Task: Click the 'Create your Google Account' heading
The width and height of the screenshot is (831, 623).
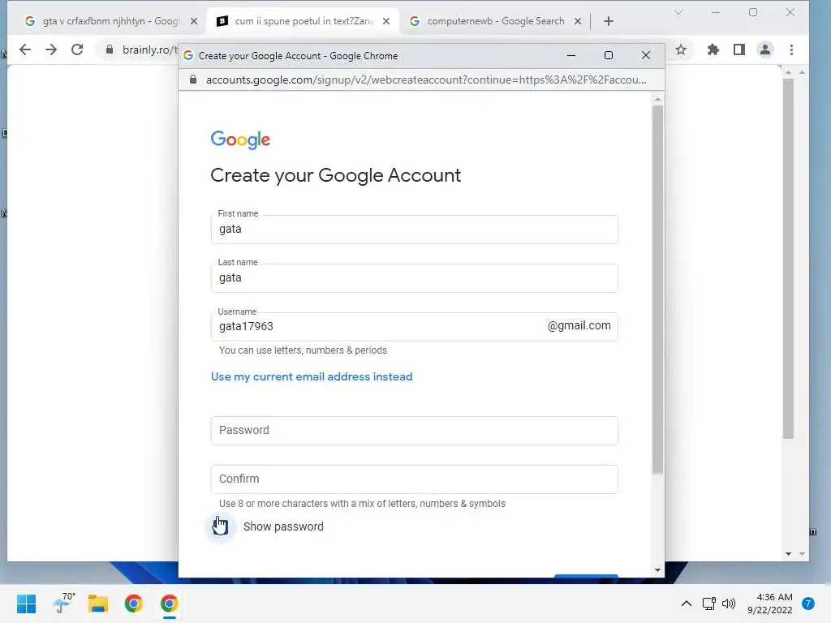Action: click(335, 175)
